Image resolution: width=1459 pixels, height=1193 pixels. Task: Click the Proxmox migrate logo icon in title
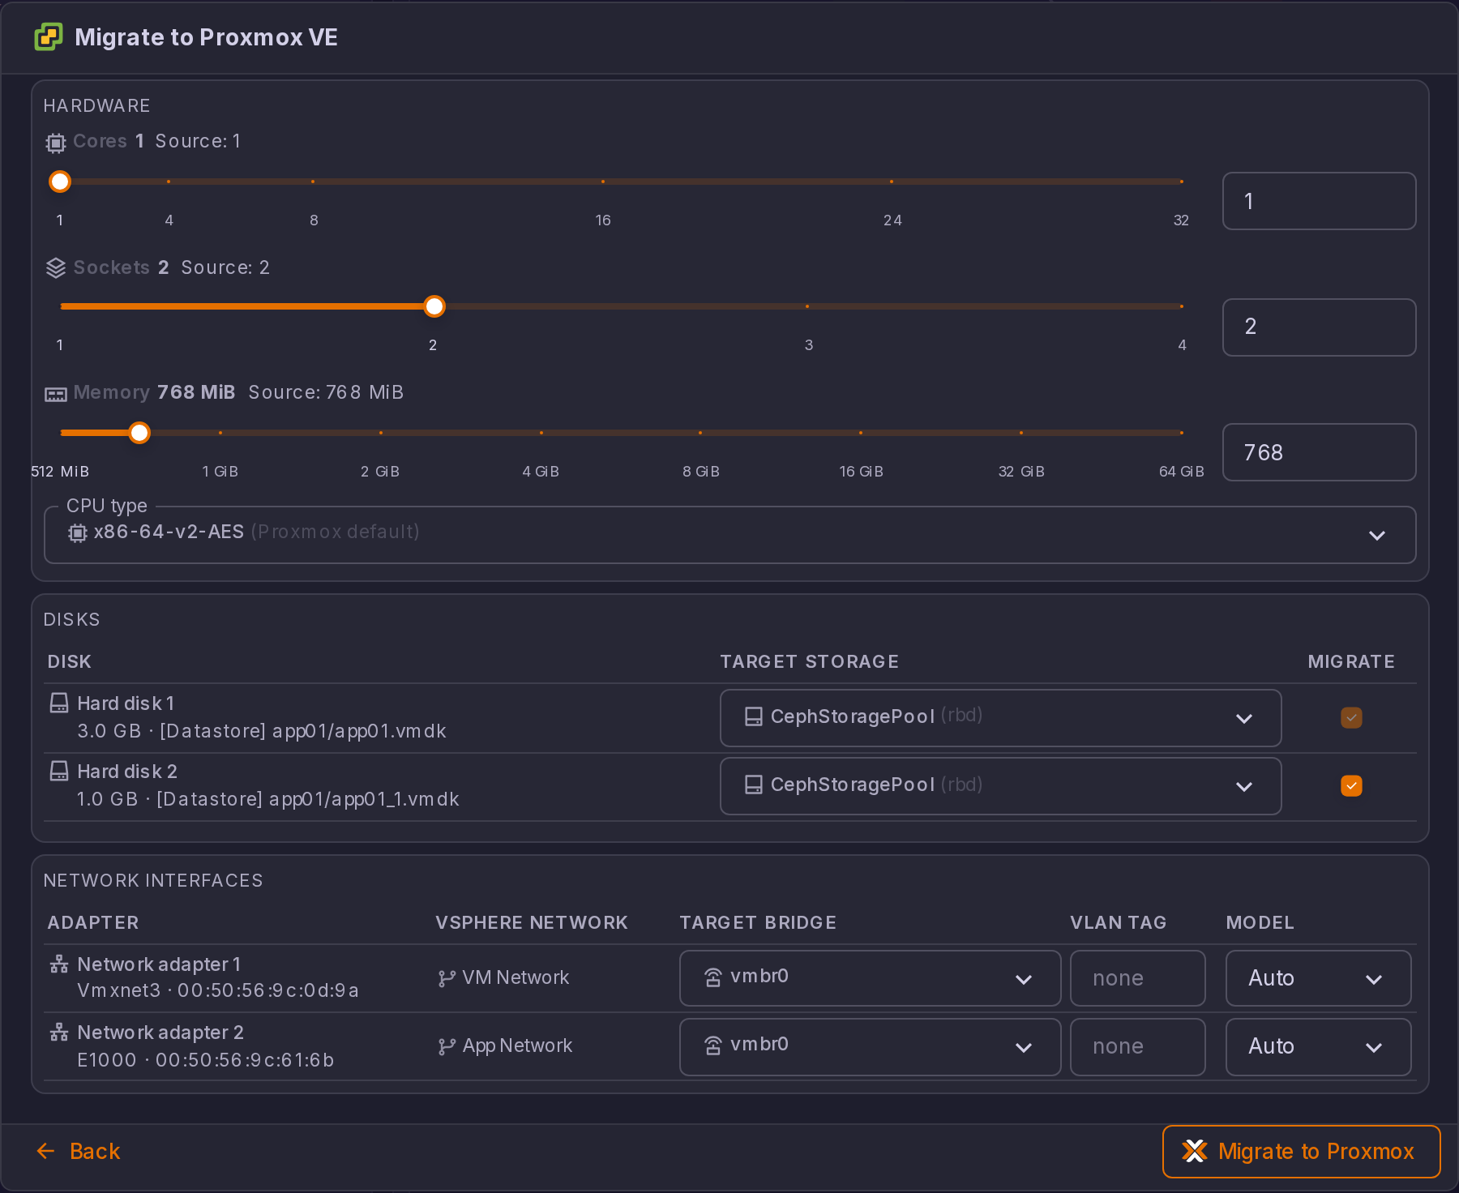click(49, 37)
